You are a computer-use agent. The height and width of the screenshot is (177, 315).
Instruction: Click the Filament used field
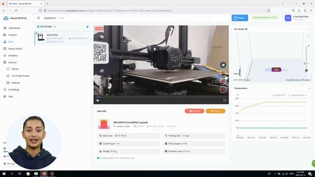pos(194,151)
